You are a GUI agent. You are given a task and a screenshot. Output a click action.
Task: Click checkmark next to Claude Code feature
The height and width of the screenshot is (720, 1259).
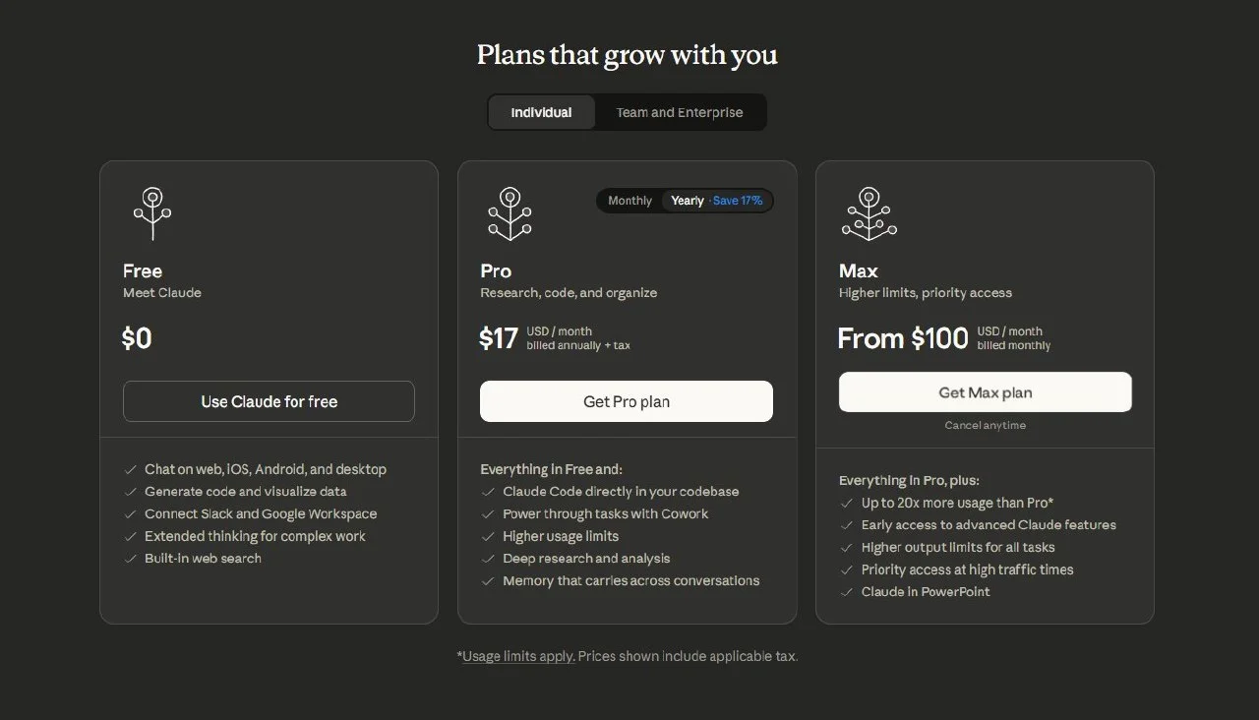[488, 492]
